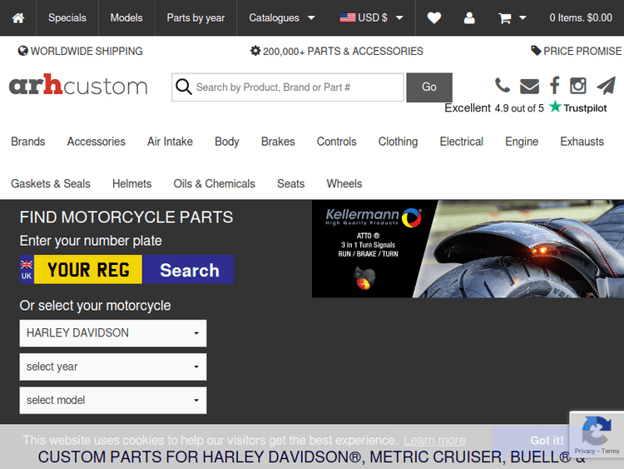
Task: Open the Models menu item
Action: tap(126, 18)
